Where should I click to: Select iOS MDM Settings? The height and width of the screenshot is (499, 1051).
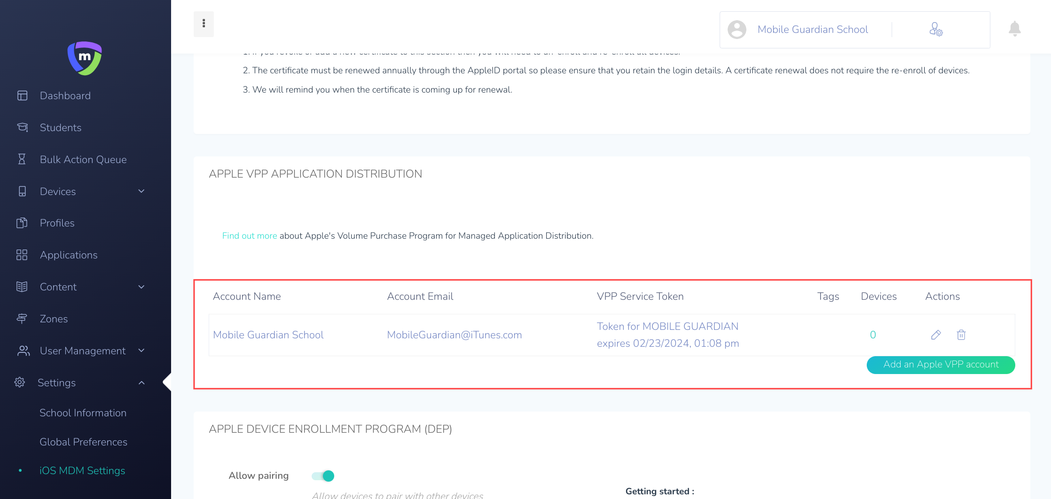click(x=82, y=470)
